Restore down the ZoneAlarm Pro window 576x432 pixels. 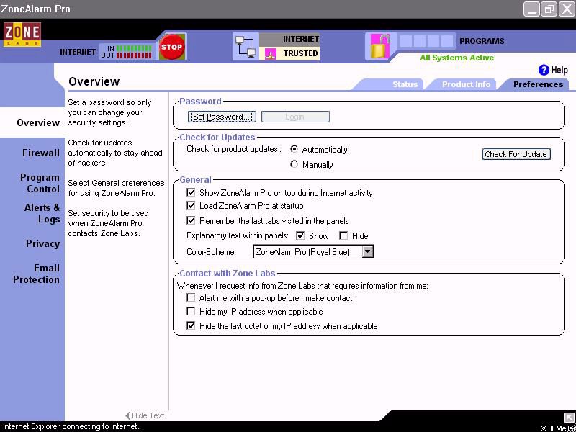click(549, 9)
